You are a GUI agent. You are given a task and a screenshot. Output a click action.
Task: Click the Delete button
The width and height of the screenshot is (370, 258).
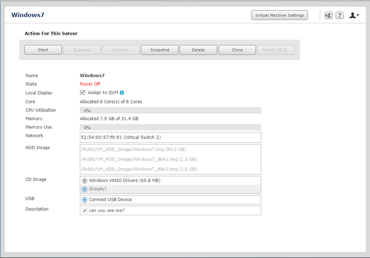(198, 50)
